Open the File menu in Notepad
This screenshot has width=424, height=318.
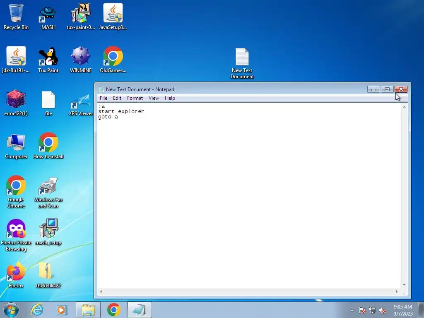point(103,98)
